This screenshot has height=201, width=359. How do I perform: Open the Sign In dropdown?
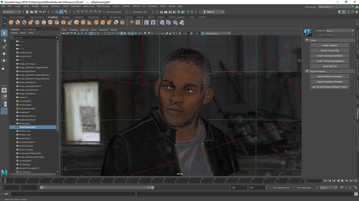tap(213, 12)
